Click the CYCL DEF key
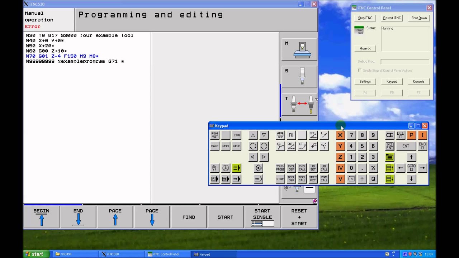This screenshot has height=258, width=459. pos(291,168)
